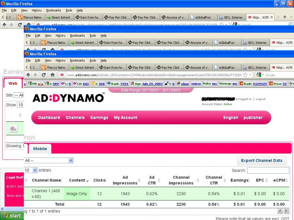Click the address bar URL in front window

point(154,75)
